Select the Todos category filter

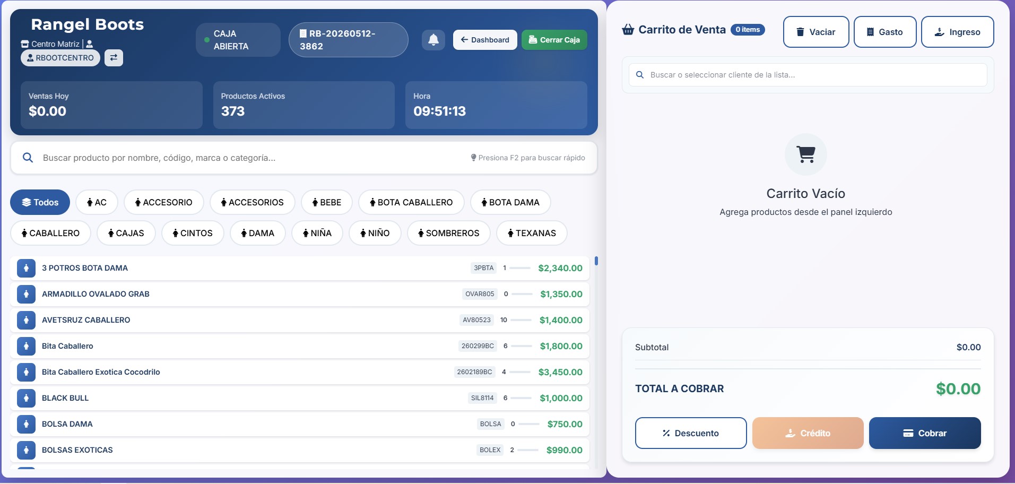40,202
